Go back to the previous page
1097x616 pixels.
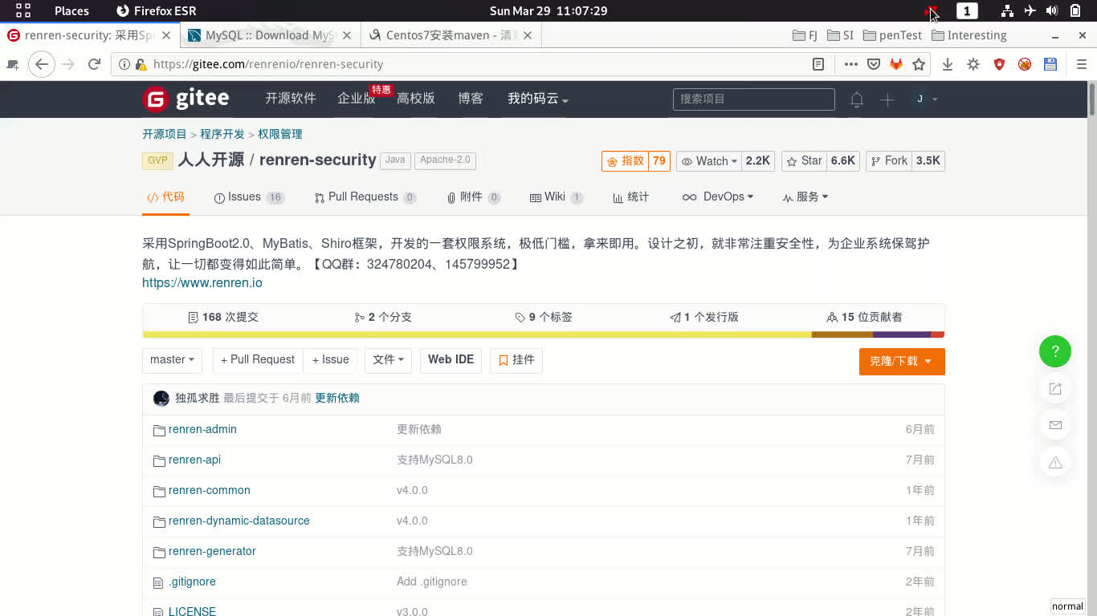coord(42,64)
